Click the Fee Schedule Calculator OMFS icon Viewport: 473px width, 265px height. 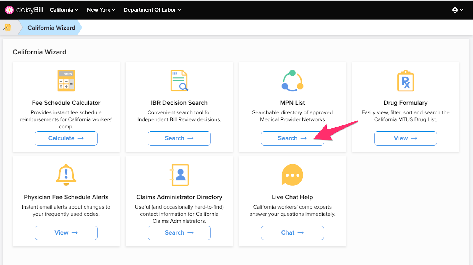66,80
